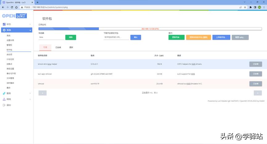The width and height of the screenshot is (267, 144).
Task: Click the share page icon in address bar
Action: pos(240,7)
